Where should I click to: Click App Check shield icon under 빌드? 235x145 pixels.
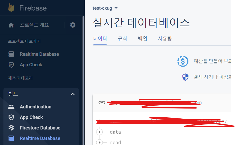(11, 117)
